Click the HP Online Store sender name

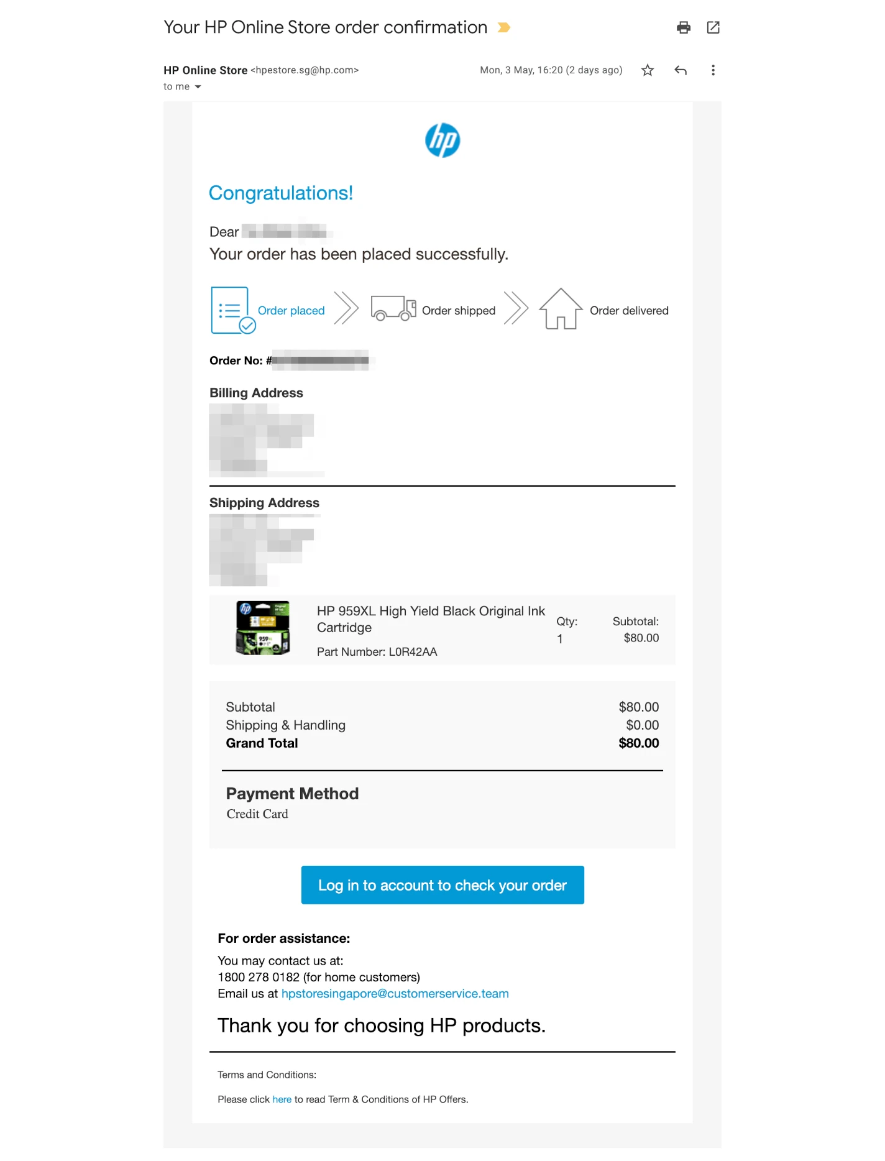(206, 70)
